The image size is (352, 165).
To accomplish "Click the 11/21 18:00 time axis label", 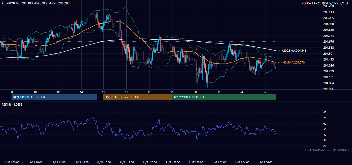I will 127,163.
